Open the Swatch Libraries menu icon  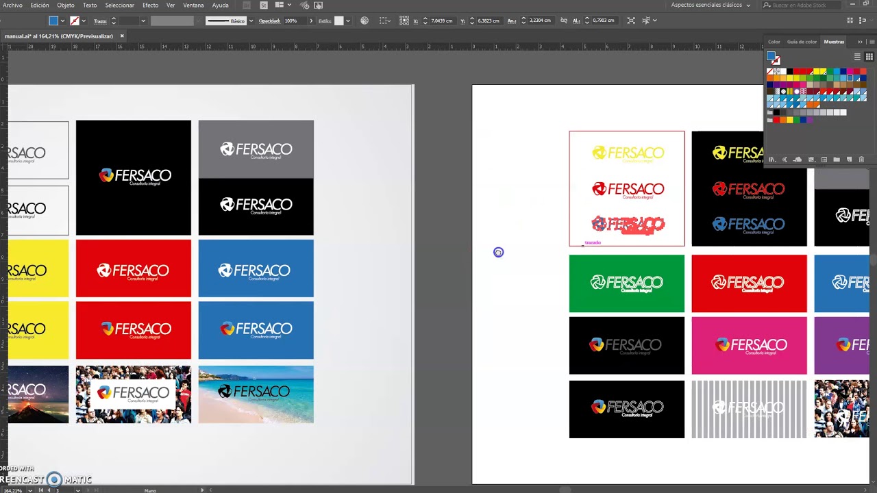772,160
